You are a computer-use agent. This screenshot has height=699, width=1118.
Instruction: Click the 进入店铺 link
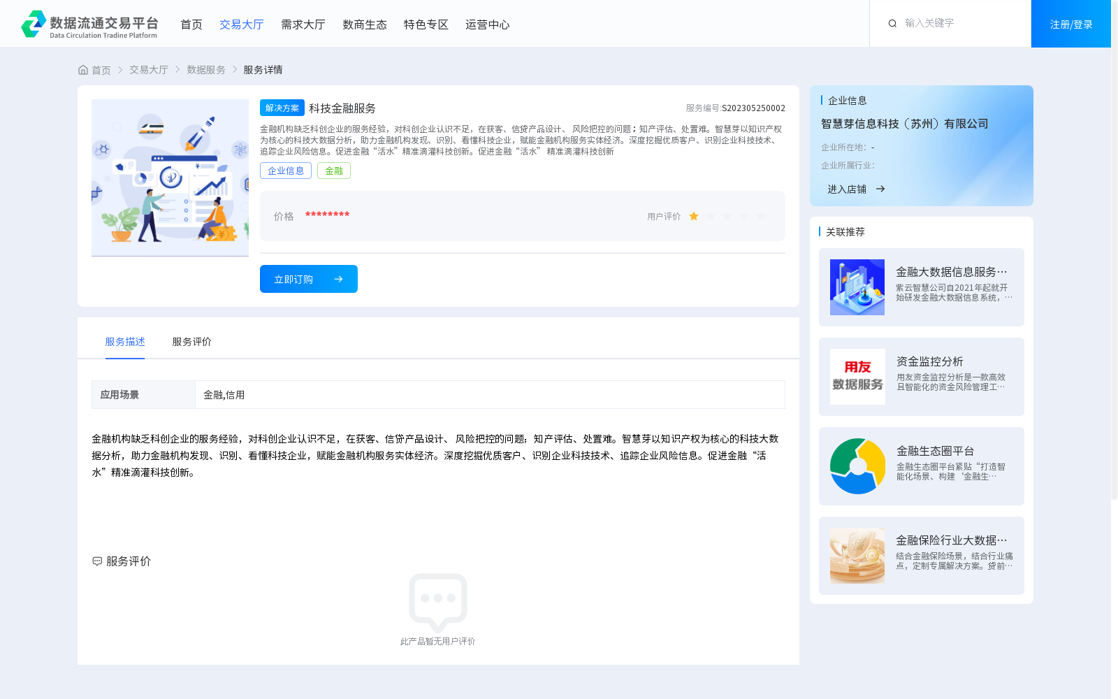pyautogui.click(x=847, y=189)
